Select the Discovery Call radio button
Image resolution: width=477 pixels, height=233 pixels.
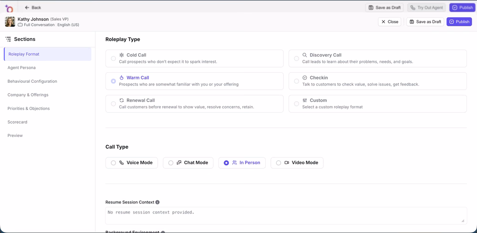[296, 58]
